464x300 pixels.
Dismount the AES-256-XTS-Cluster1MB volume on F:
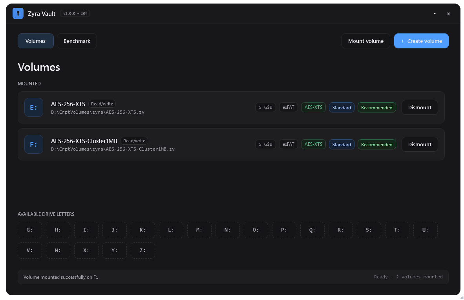click(420, 144)
